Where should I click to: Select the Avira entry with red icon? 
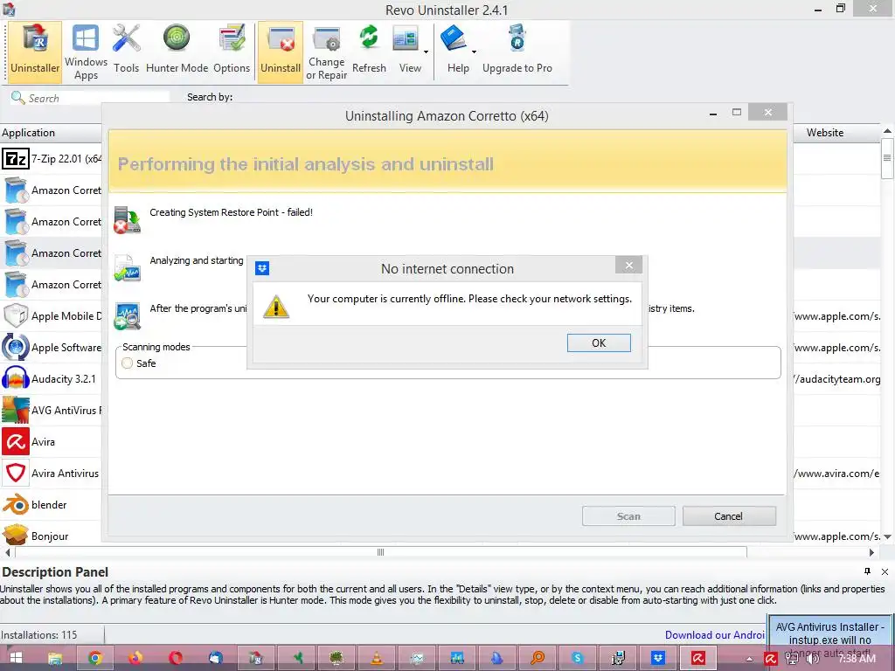[51, 441]
